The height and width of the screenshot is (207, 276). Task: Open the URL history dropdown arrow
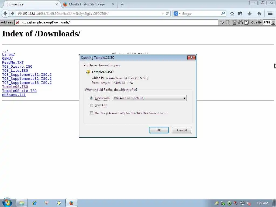click(x=163, y=13)
